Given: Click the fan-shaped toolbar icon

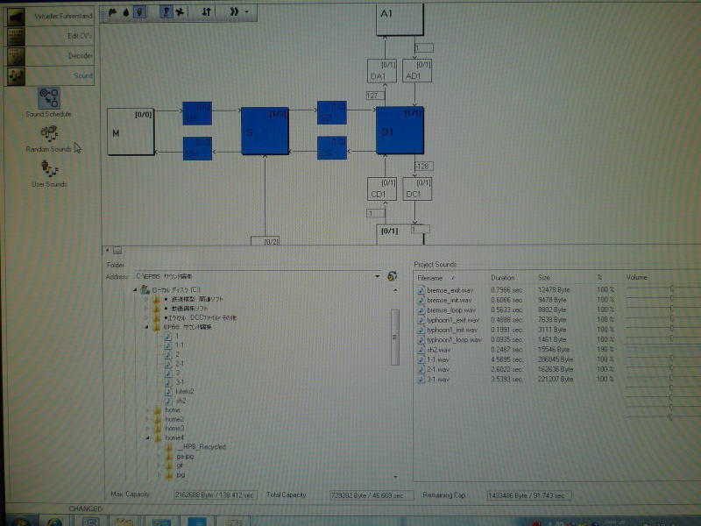Looking at the screenshot, I should pyautogui.click(x=180, y=12).
